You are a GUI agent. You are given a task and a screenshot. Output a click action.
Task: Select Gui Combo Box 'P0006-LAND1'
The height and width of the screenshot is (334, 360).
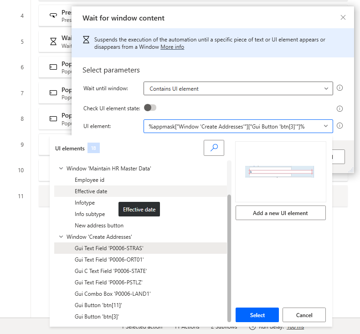click(140, 293)
